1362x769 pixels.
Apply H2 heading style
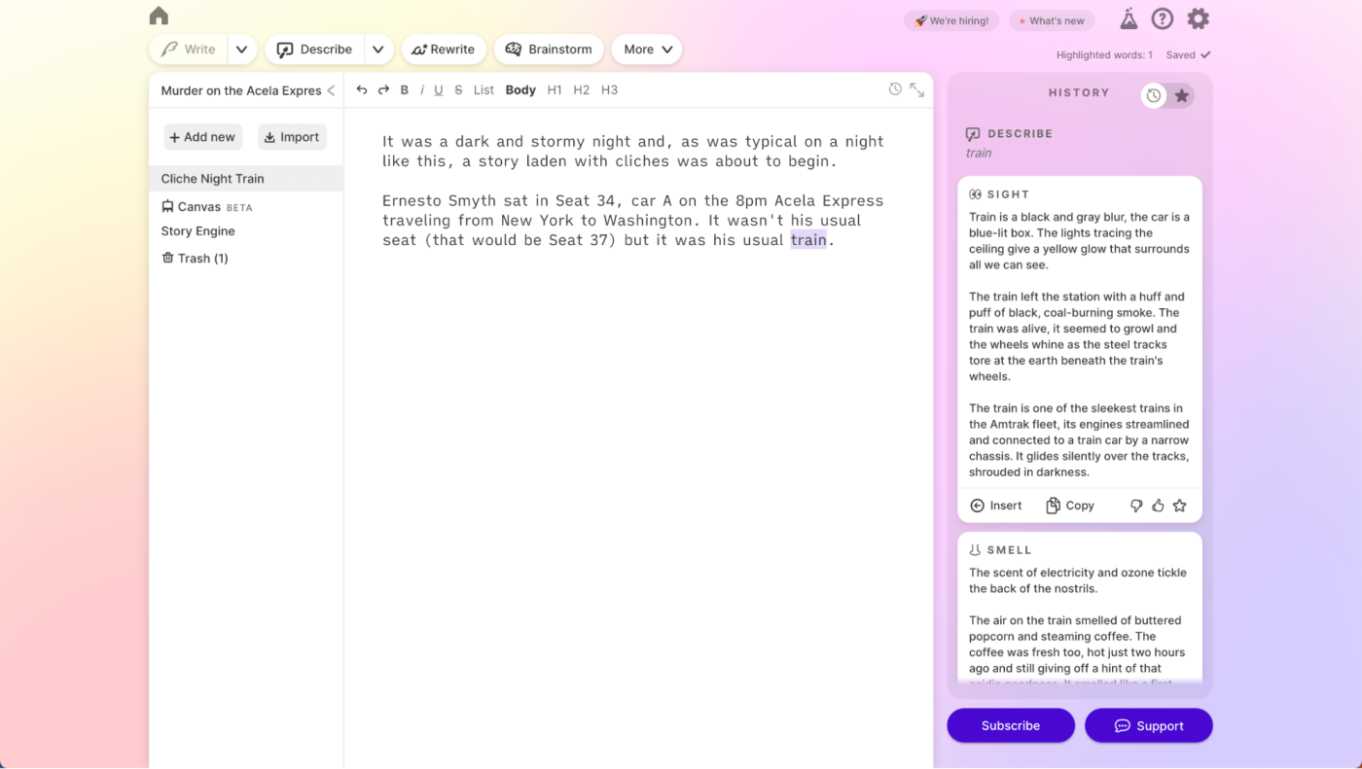(581, 89)
